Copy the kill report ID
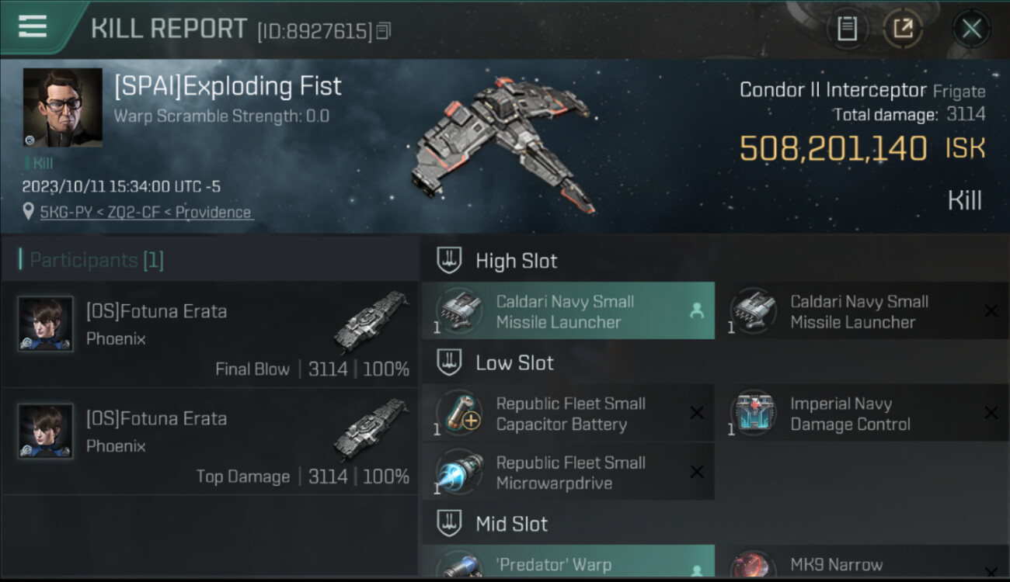 click(383, 31)
